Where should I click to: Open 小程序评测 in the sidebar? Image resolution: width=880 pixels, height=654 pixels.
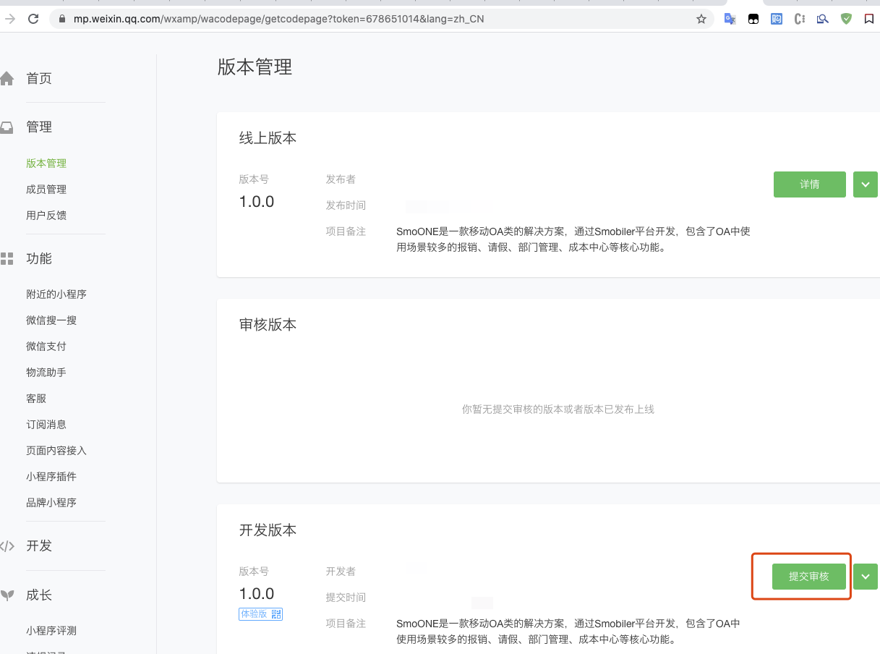[51, 631]
